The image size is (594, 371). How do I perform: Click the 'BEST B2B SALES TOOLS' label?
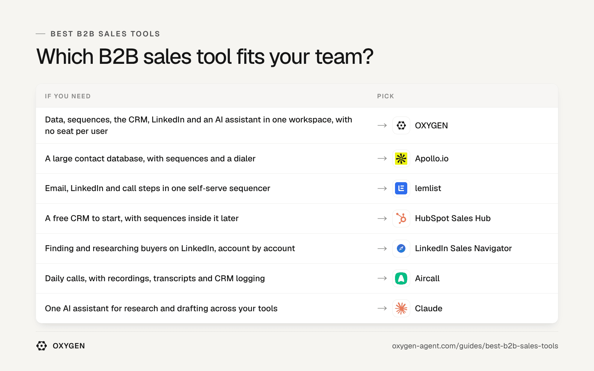coord(105,34)
